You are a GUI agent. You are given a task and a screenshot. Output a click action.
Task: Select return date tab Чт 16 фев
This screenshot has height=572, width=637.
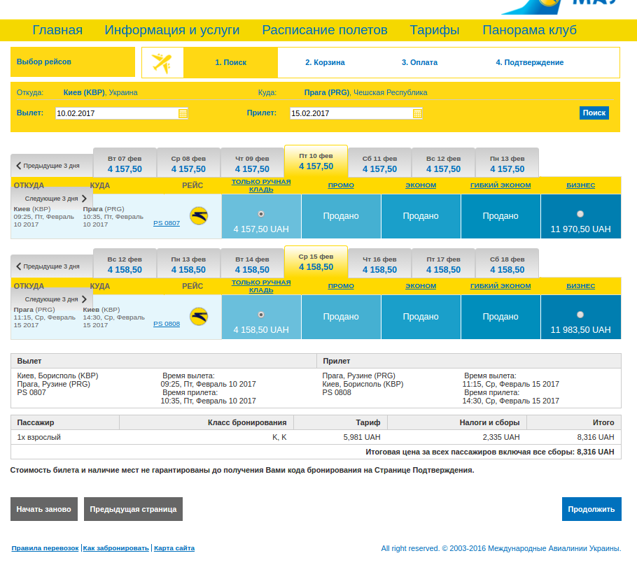click(380, 264)
